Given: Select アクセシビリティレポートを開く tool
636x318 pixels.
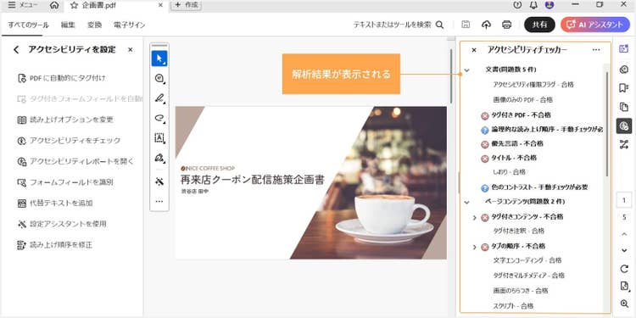Looking at the screenshot, I should pyautogui.click(x=75, y=161).
